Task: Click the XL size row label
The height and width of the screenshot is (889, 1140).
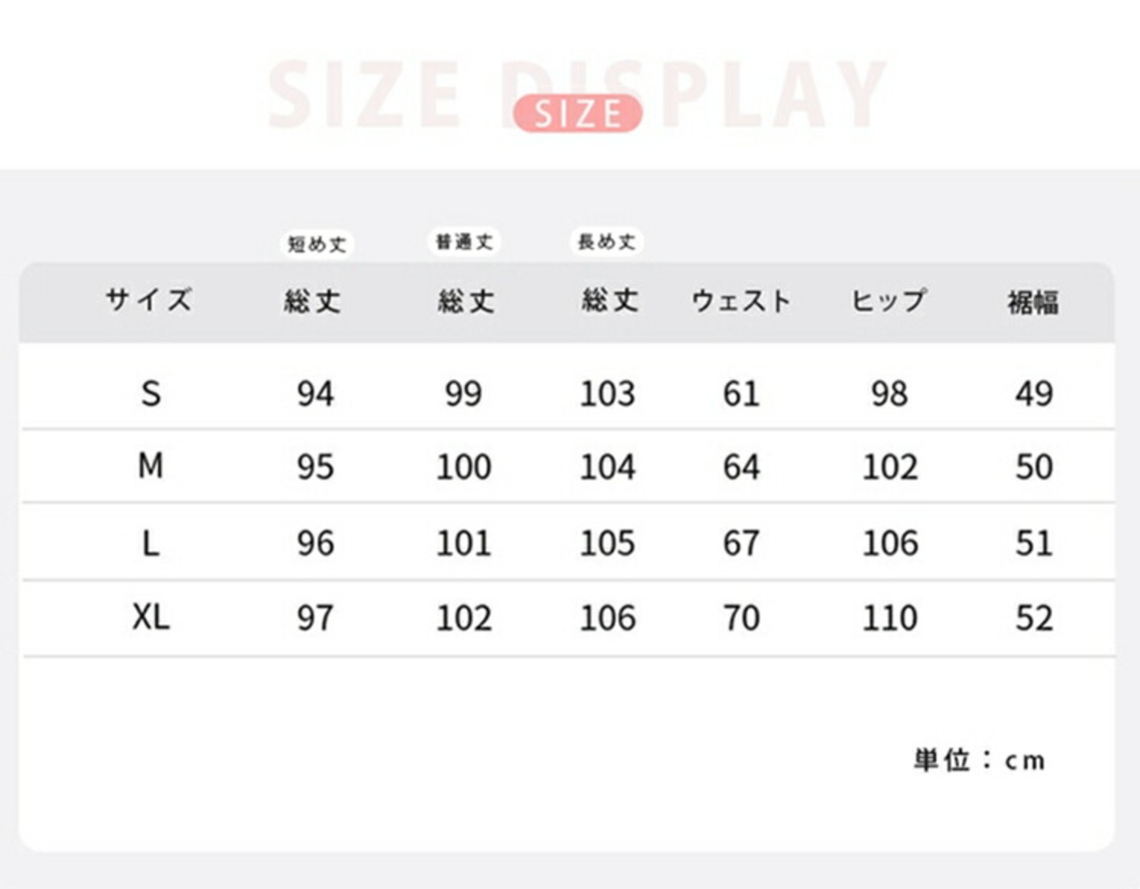Action: pyautogui.click(x=151, y=616)
